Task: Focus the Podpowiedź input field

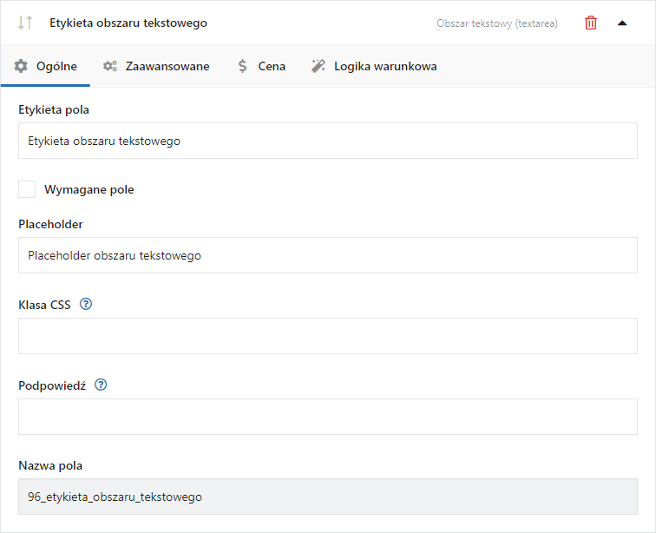Action: (328, 417)
